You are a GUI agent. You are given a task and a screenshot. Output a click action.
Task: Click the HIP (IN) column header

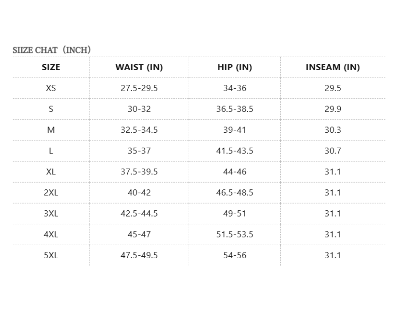(235, 67)
